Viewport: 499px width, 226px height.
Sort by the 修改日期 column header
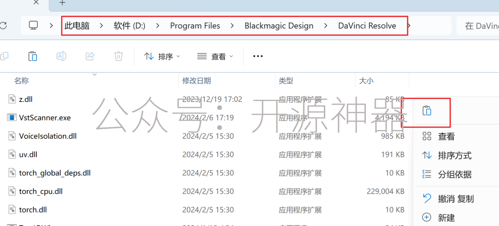pos(196,81)
